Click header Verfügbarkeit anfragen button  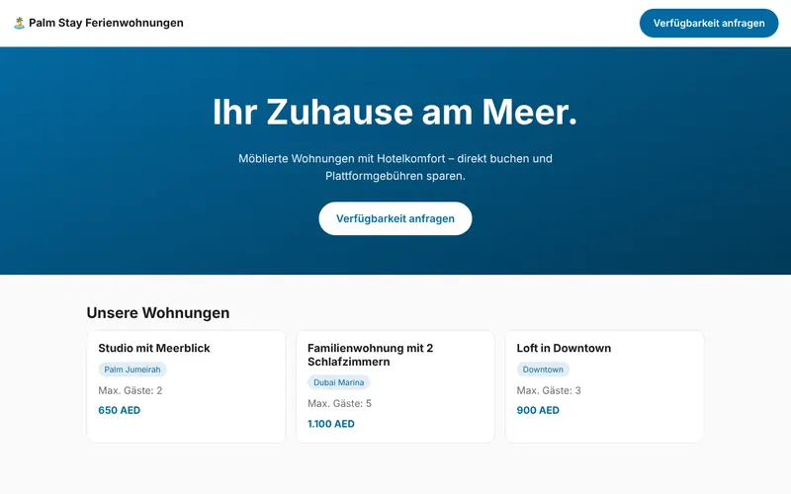click(x=709, y=23)
